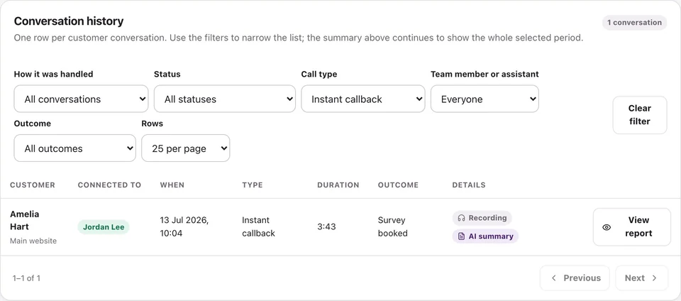681x301 pixels.
Task: Click the Rows filter label
Action: (153, 124)
